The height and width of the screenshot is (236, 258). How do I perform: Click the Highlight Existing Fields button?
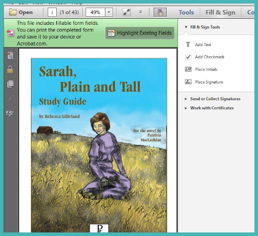click(x=140, y=33)
